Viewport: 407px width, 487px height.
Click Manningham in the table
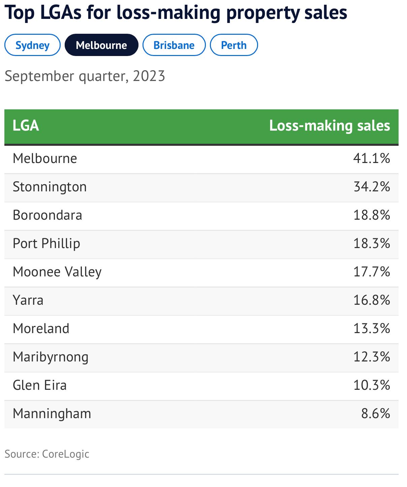click(x=52, y=413)
